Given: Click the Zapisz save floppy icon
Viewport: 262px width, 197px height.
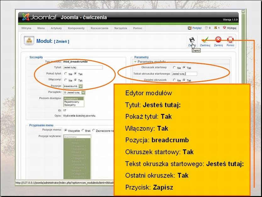Looking at the screenshot, I should pos(192,40).
